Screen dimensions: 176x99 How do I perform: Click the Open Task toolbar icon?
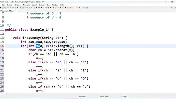pos(56,8)
